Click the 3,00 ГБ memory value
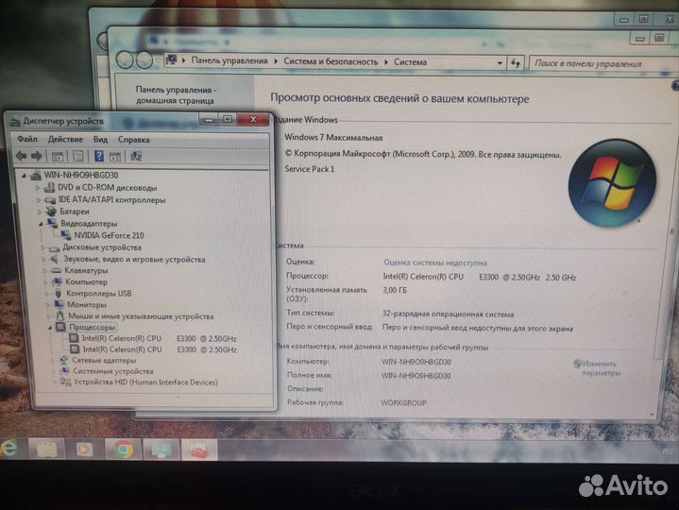 pos(395,290)
